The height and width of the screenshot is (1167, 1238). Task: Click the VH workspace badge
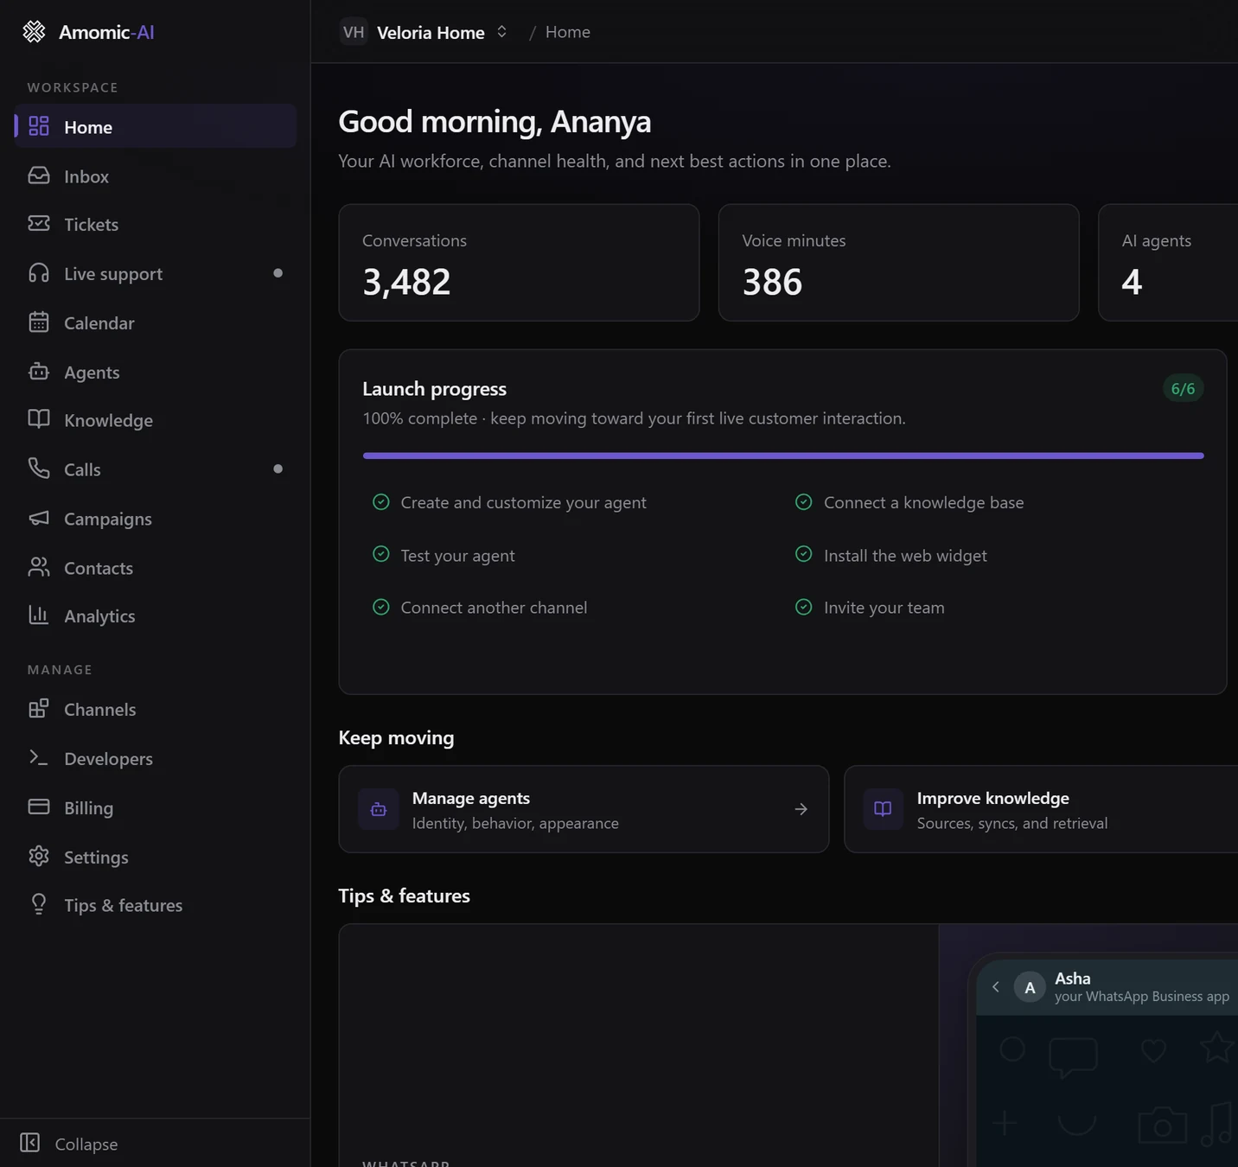pyautogui.click(x=354, y=32)
